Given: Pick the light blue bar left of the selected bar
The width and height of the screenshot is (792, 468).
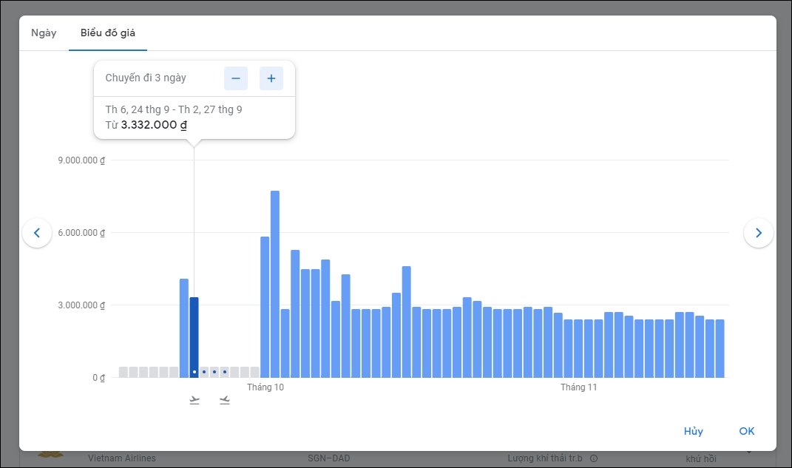Looking at the screenshot, I should tap(184, 328).
